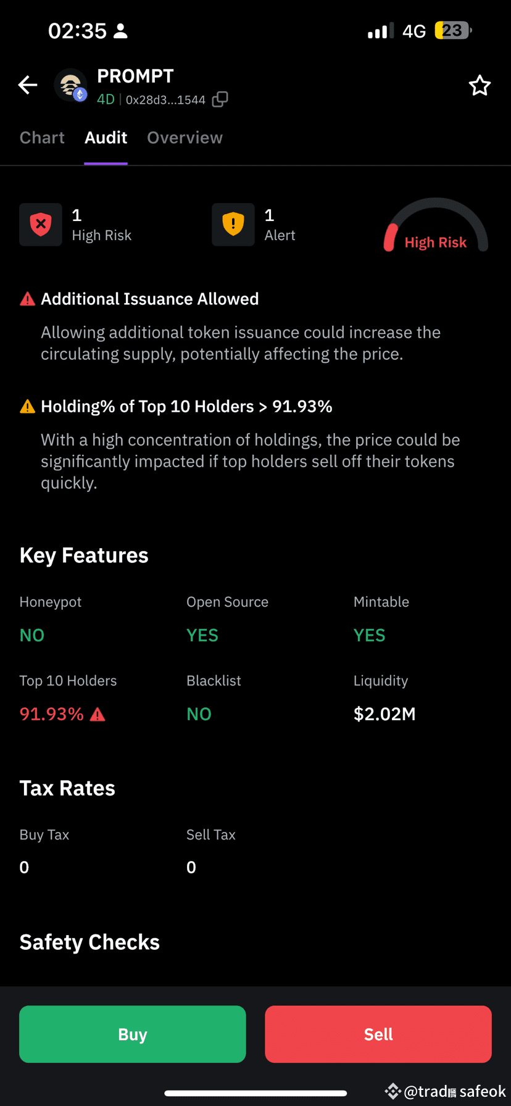
Task: Tap the yellow Alert shield icon
Action: [233, 224]
